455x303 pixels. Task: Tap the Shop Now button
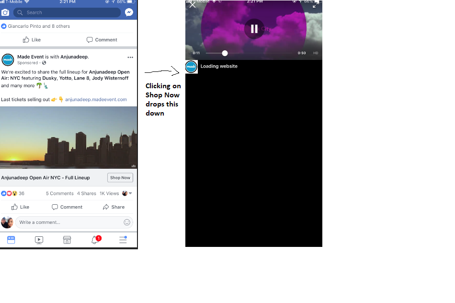pyautogui.click(x=120, y=177)
